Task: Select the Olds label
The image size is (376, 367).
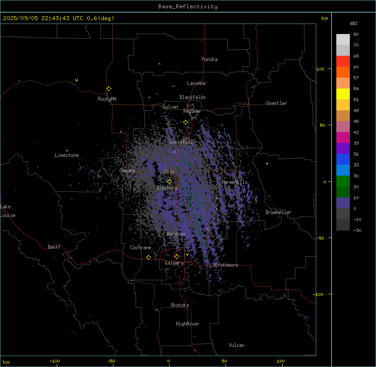Action: click(x=169, y=172)
